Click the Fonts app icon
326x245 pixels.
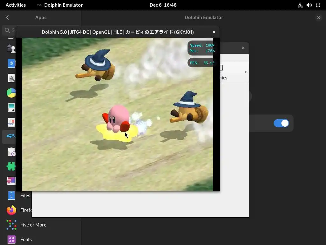[11, 240]
